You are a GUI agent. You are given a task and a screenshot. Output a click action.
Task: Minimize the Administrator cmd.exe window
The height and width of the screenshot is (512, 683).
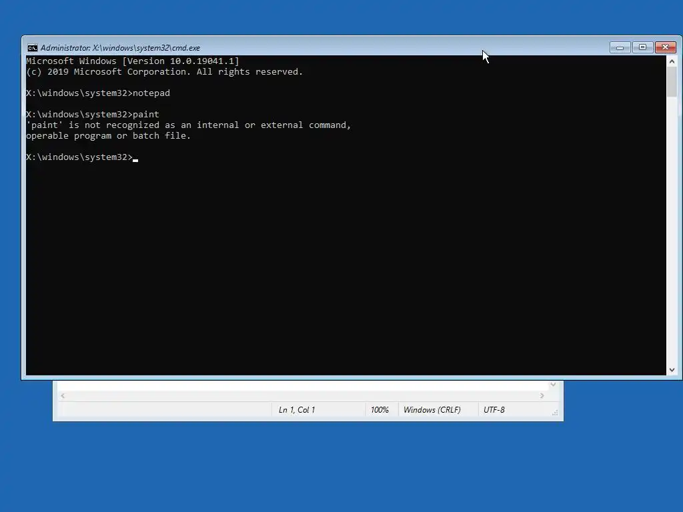[620, 47]
